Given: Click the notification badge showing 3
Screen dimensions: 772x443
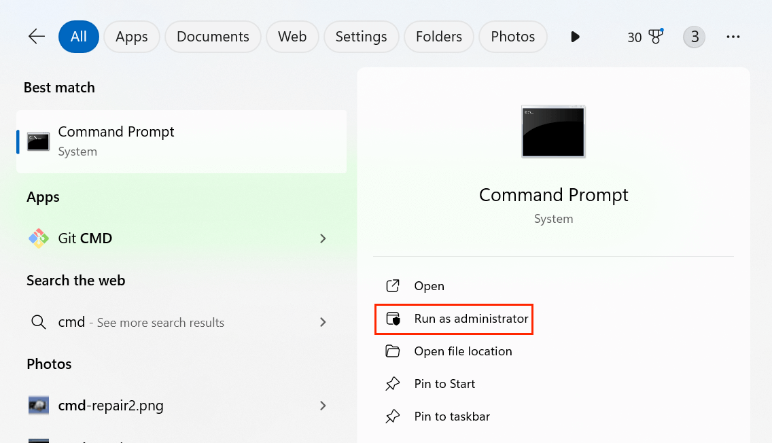Looking at the screenshot, I should [x=694, y=37].
